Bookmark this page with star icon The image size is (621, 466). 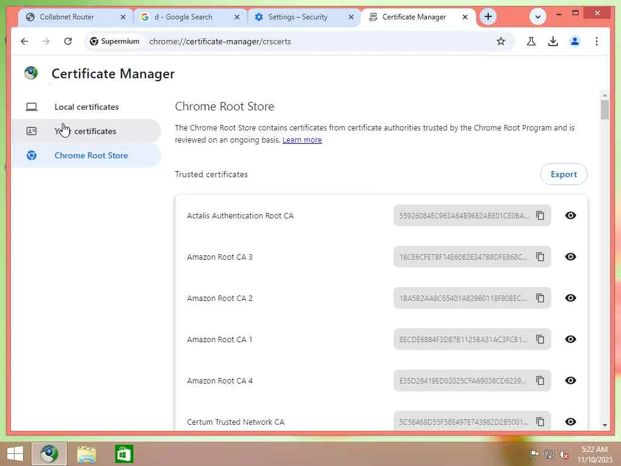500,41
